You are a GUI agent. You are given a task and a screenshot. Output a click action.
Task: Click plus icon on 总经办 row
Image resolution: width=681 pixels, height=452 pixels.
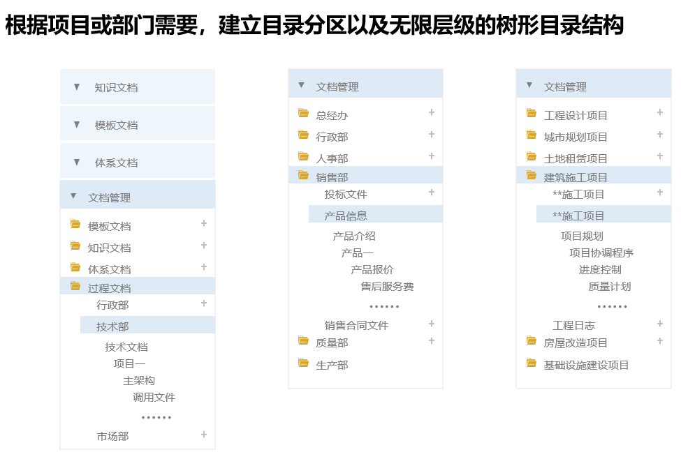click(432, 112)
